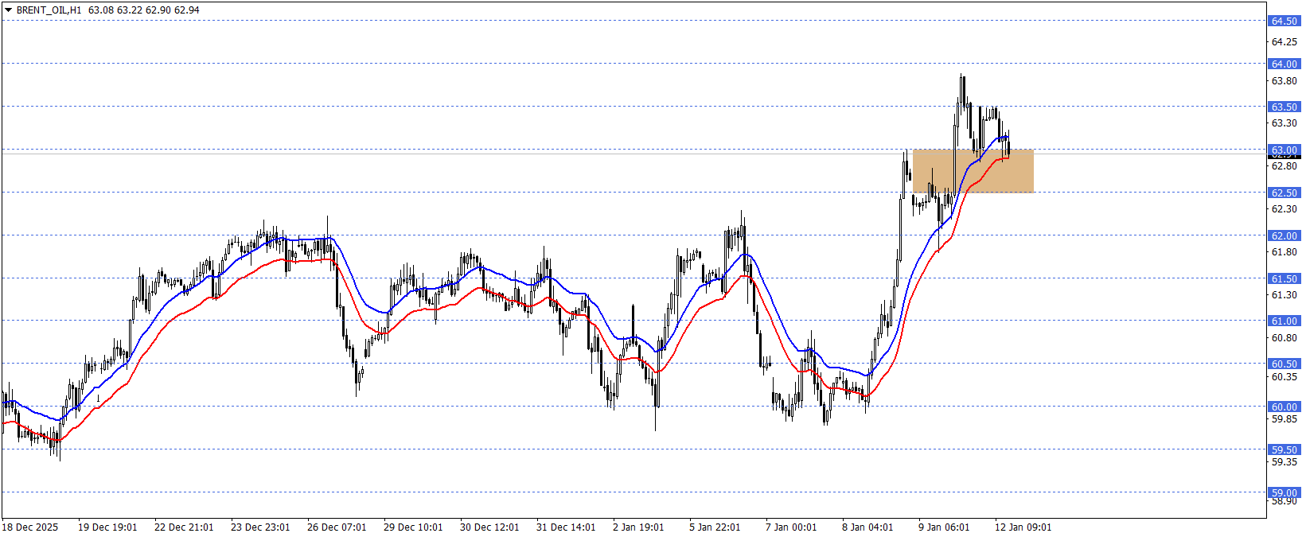
Task: Click the 59.50 price level label
Action: click(1284, 450)
